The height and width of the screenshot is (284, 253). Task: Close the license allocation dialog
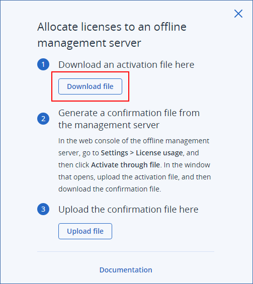[238, 14]
